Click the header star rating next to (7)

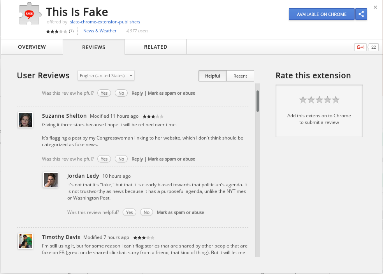click(56, 31)
